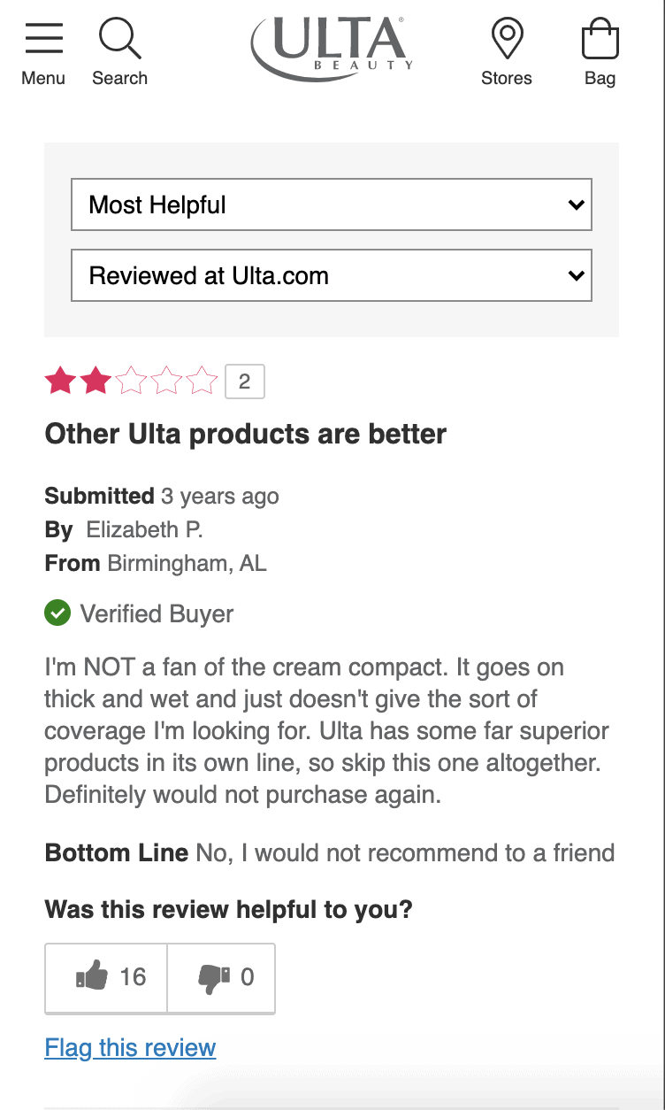Click the green Verified Buyer checkmark
Screen dimensions: 665x1110
coord(57,613)
